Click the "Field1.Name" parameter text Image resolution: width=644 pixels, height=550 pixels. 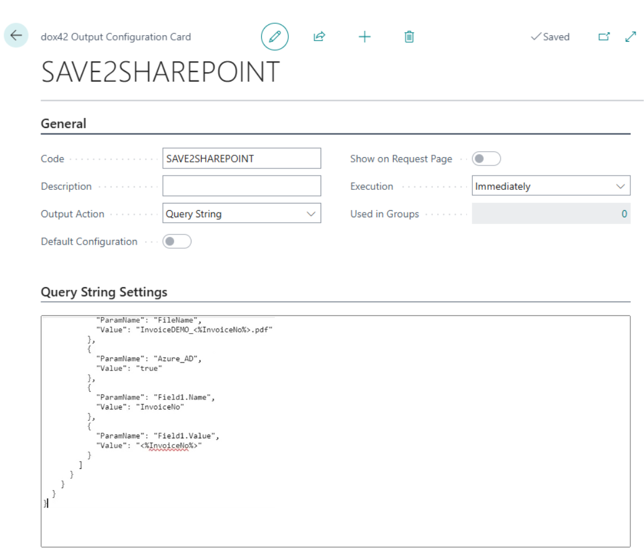pyautogui.click(x=184, y=397)
